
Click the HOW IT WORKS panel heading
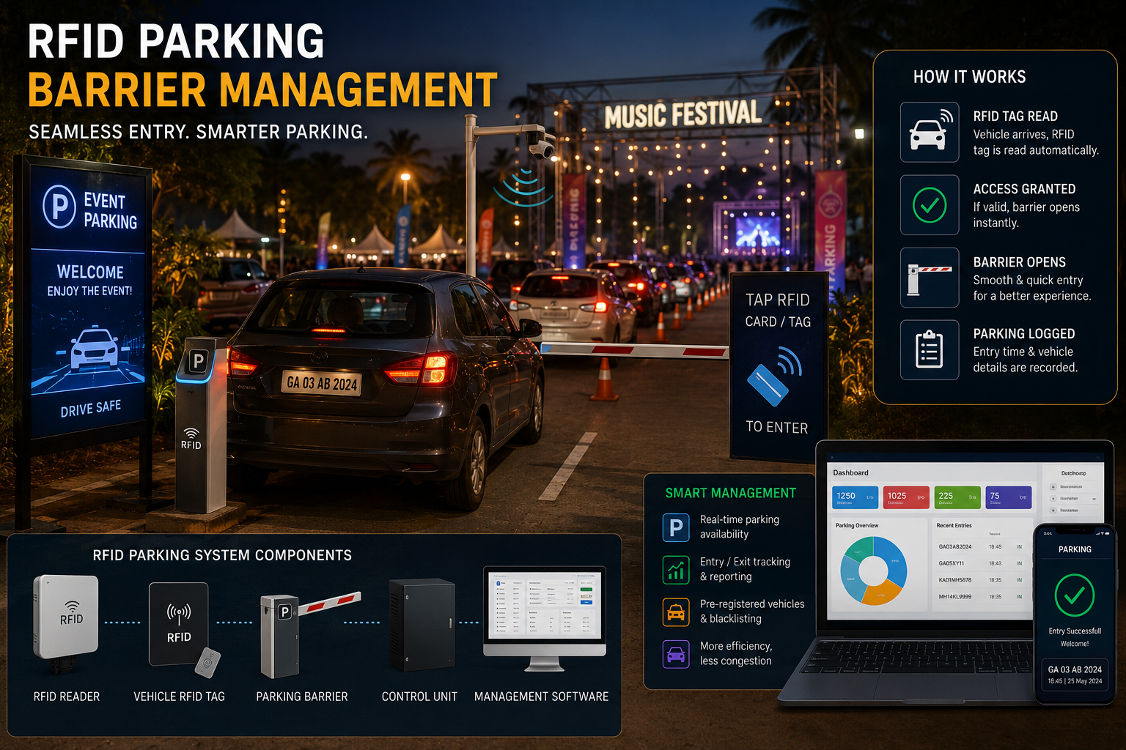click(x=969, y=77)
